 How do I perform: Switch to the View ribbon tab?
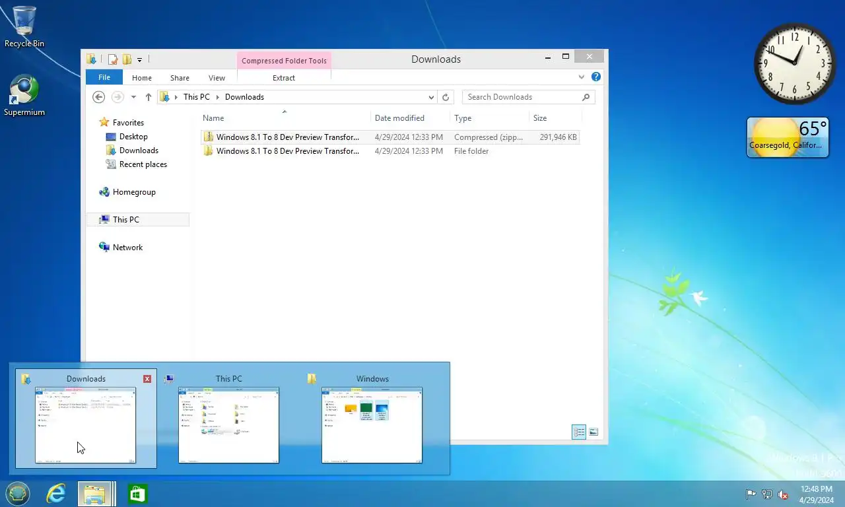tap(217, 78)
